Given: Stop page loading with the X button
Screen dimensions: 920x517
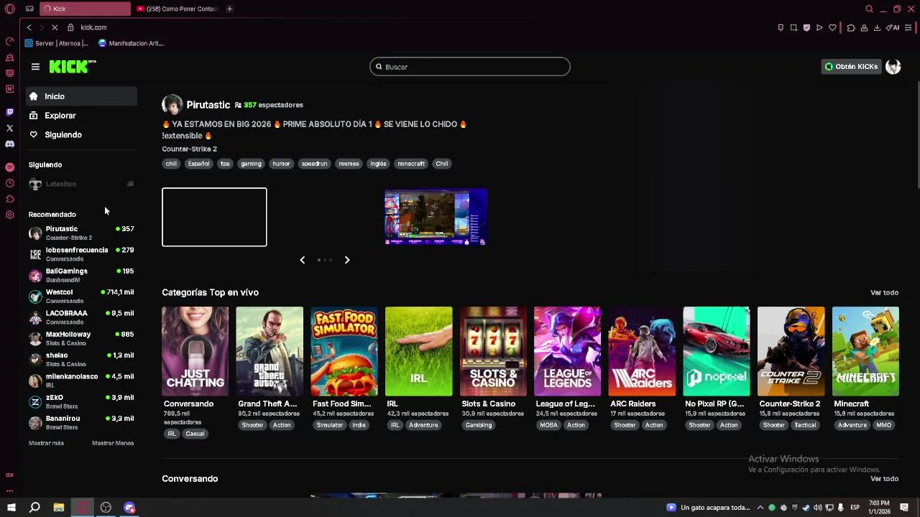Looking at the screenshot, I should 55,27.
